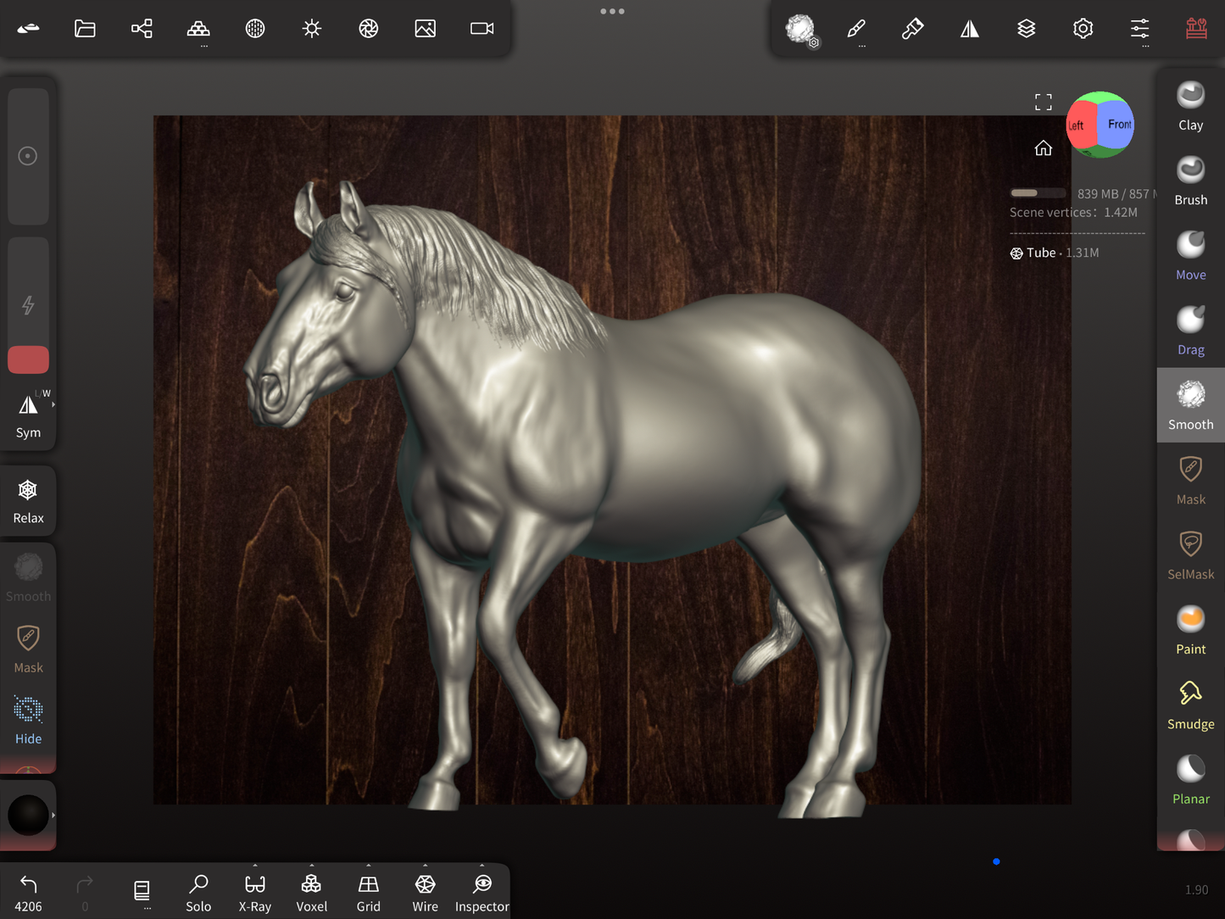Screen dimensions: 1225x919
Task: Select the Smudge tool
Action: (1190, 705)
